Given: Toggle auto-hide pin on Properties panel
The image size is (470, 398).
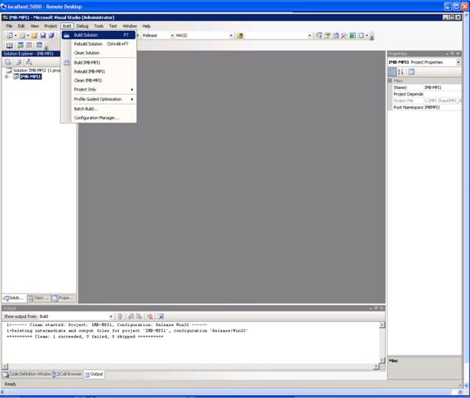Looking at the screenshot, I should [452, 53].
